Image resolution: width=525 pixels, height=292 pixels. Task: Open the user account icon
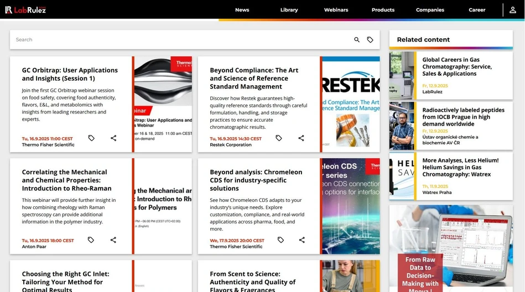[513, 10]
